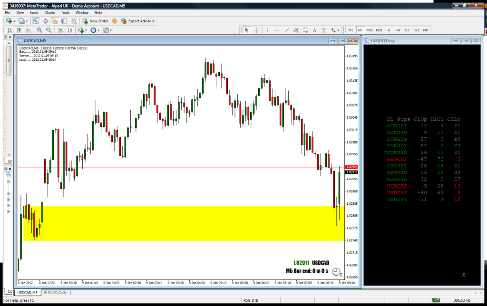The height and width of the screenshot is (306, 487).
Task: Click the yellow highlighted price zone rectangle
Action: (x=184, y=223)
